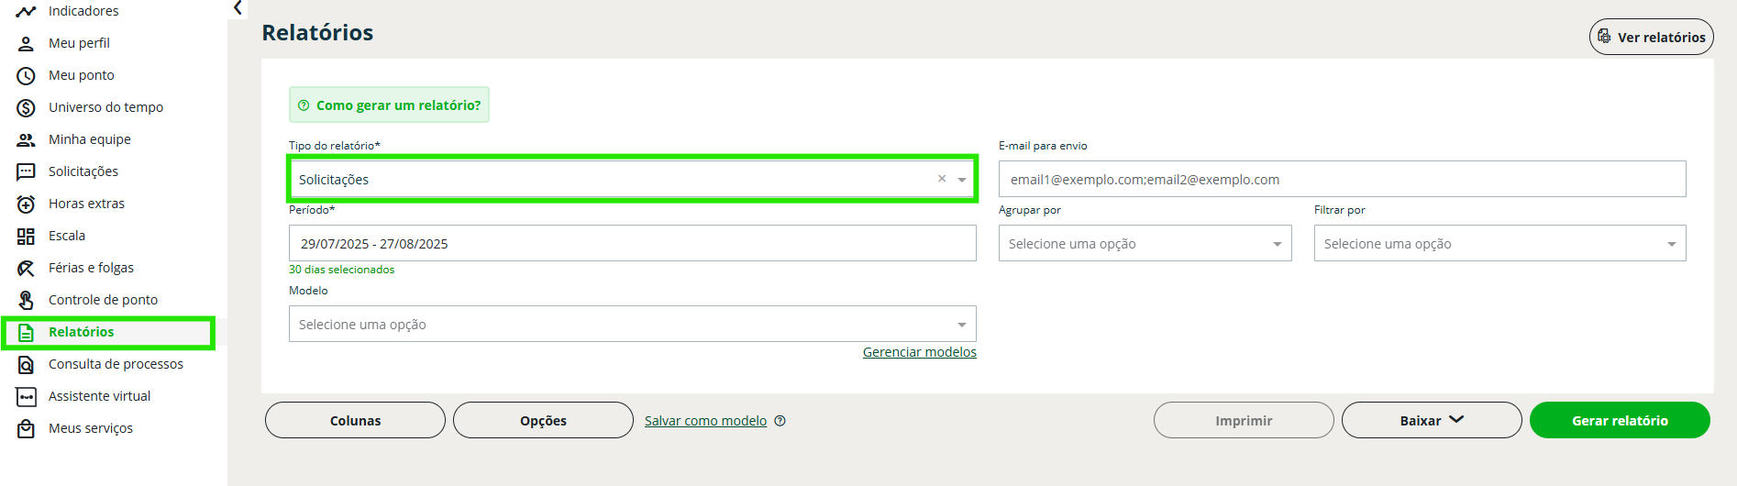Click the Férias e folgas umbrella icon

pyautogui.click(x=26, y=268)
